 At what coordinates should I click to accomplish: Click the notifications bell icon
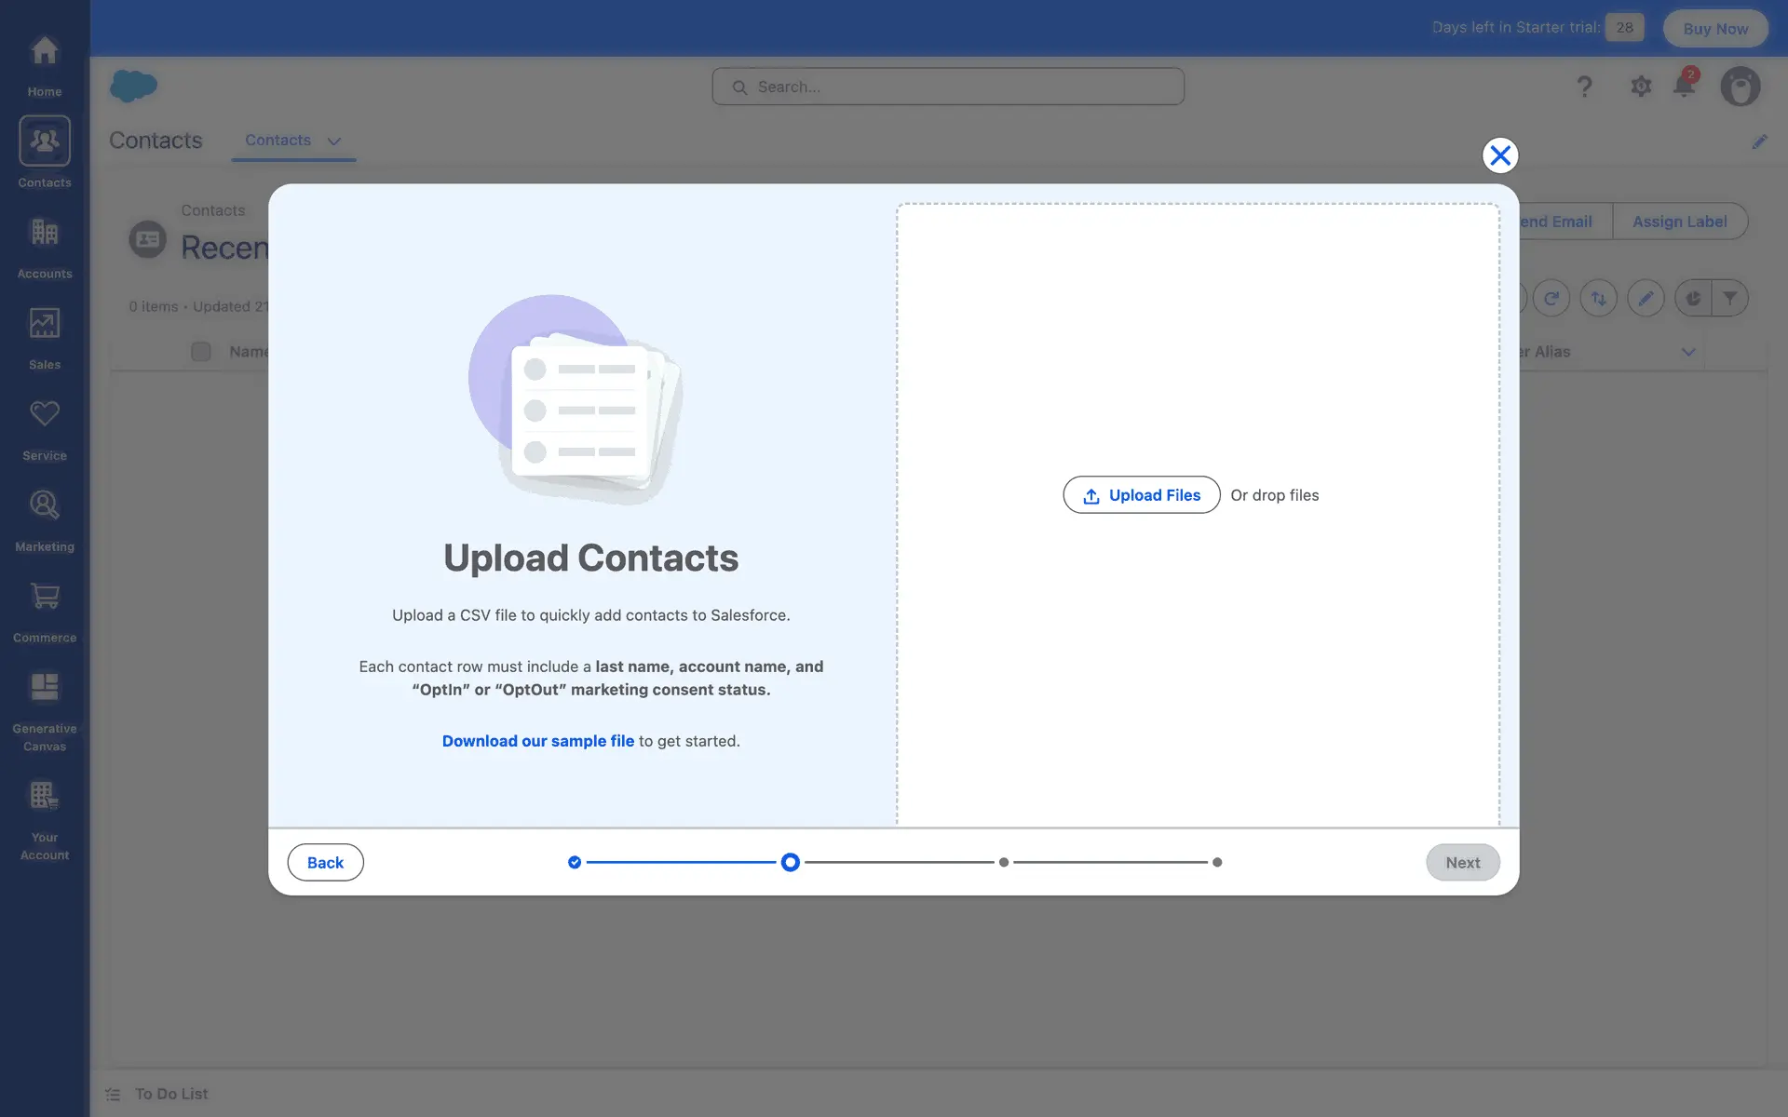(1684, 86)
